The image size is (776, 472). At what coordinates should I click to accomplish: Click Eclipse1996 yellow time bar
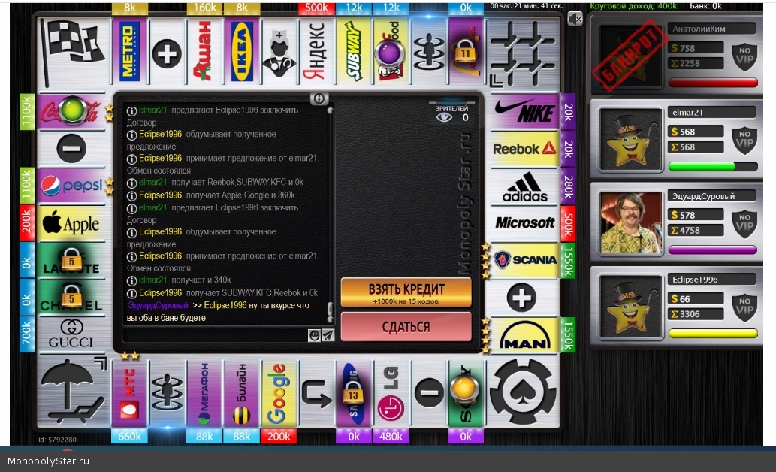coord(713,334)
